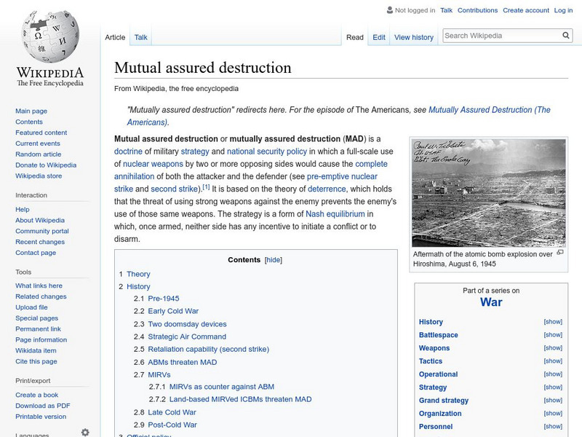
Task: Jump to ABMs threaten MAD section
Action: pyautogui.click(x=183, y=362)
